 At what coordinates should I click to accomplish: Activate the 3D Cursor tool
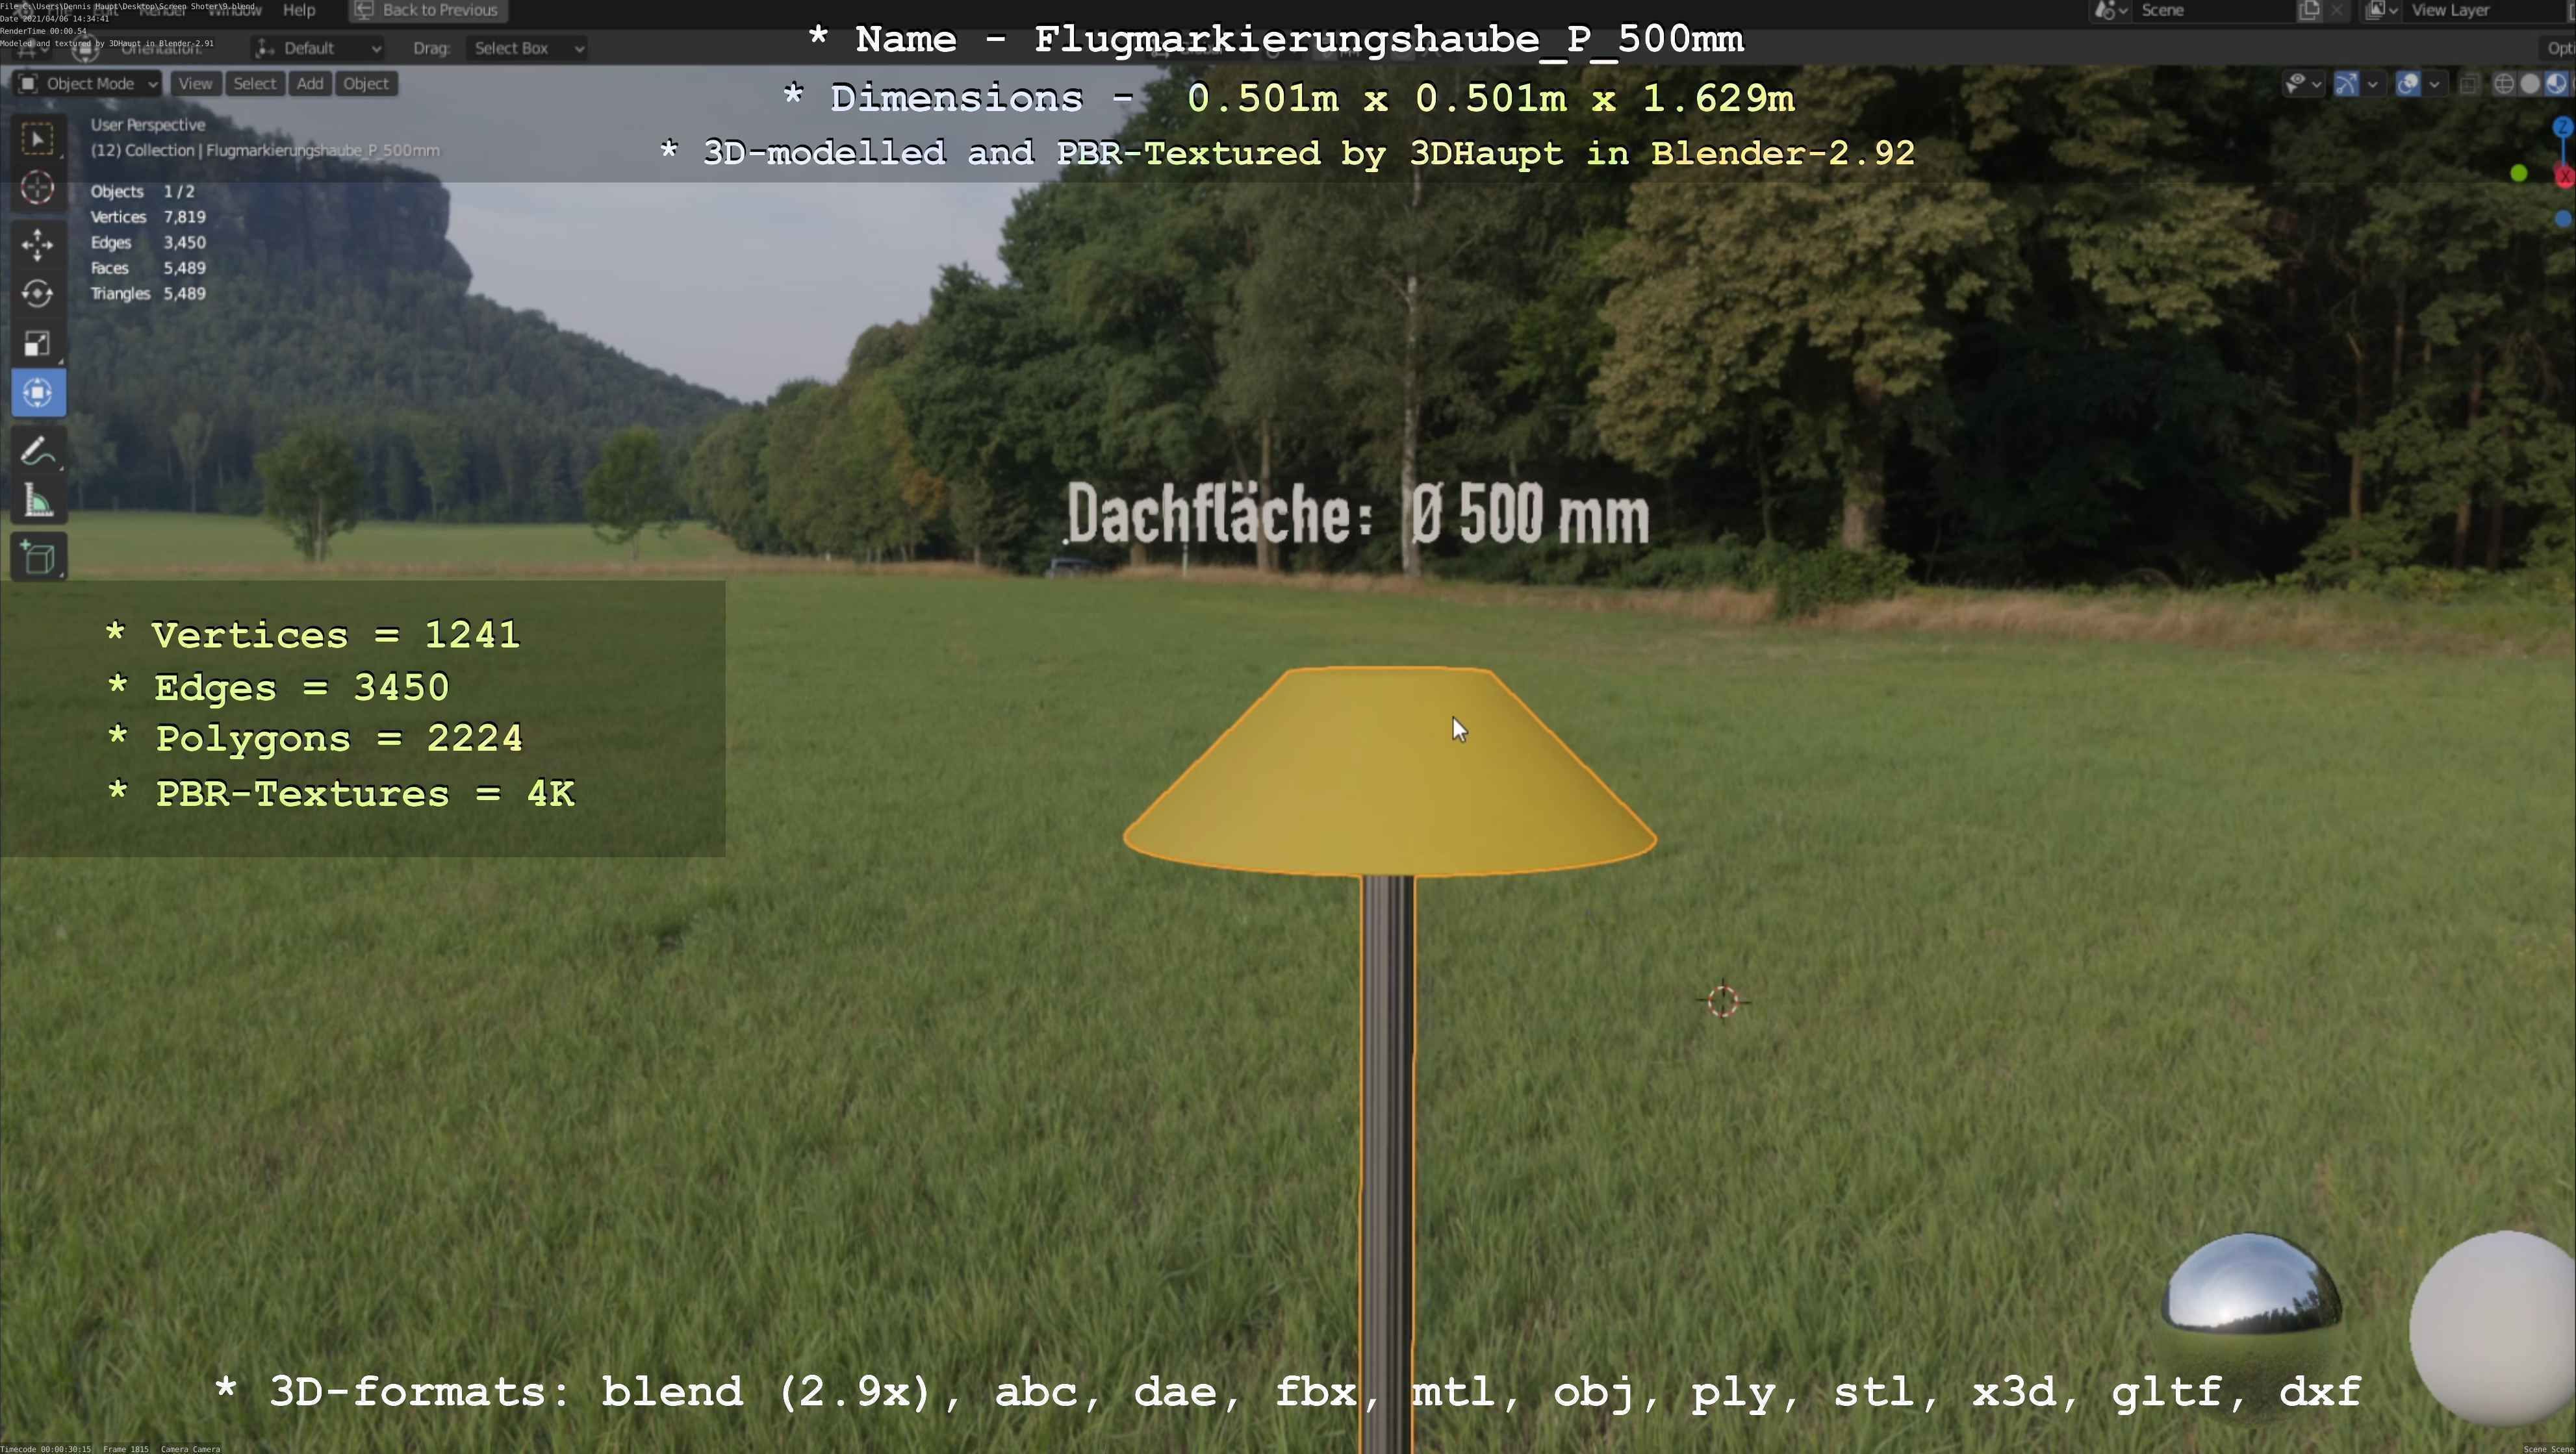tap(38, 188)
